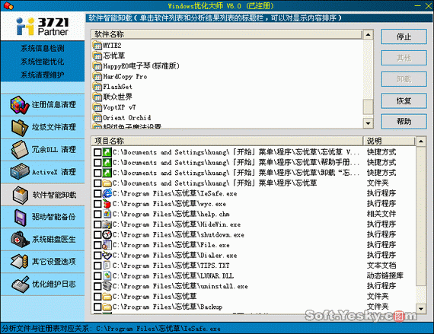Check the IeSafe.exe entry checkbox
The image size is (434, 334).
[97, 193]
